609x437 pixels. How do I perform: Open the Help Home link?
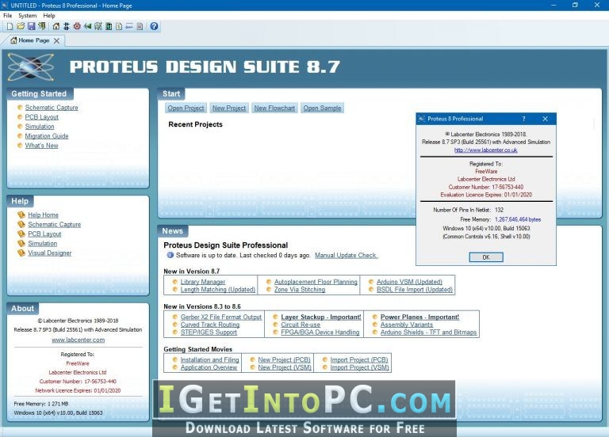pyautogui.click(x=43, y=215)
